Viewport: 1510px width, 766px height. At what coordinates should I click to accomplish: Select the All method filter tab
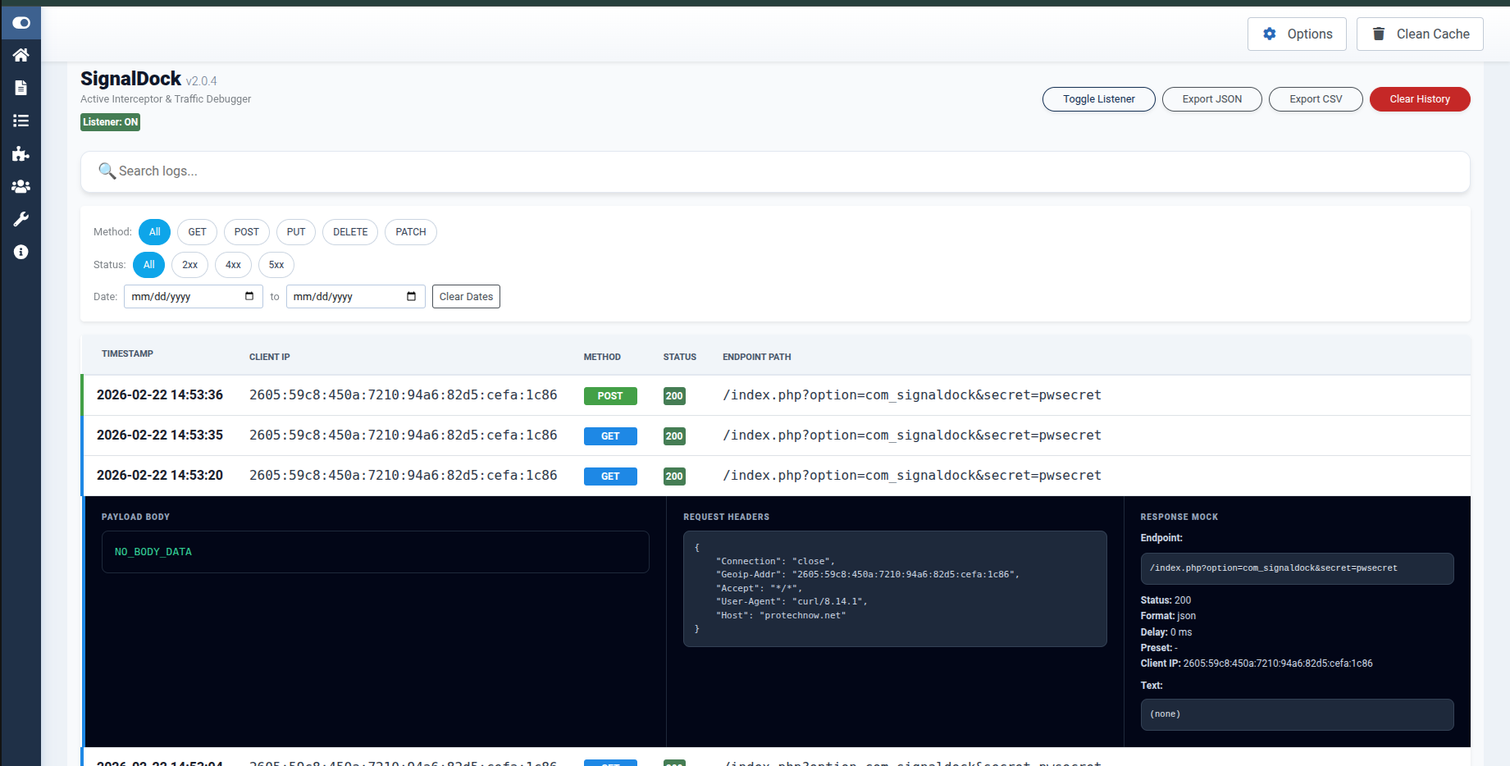coord(154,232)
